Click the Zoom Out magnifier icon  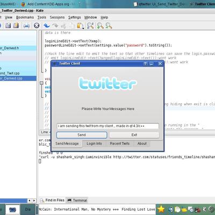(109, 26)
